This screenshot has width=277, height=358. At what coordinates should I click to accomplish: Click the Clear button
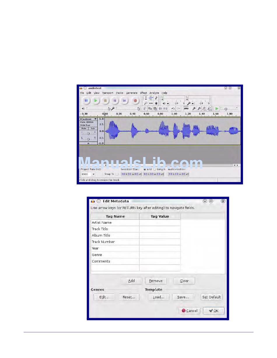click(184, 281)
